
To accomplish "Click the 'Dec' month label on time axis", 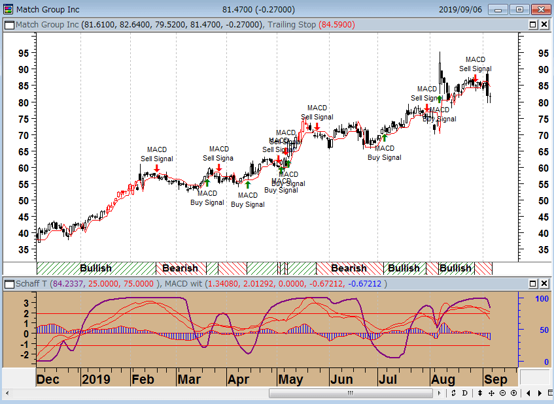I will (x=48, y=379).
